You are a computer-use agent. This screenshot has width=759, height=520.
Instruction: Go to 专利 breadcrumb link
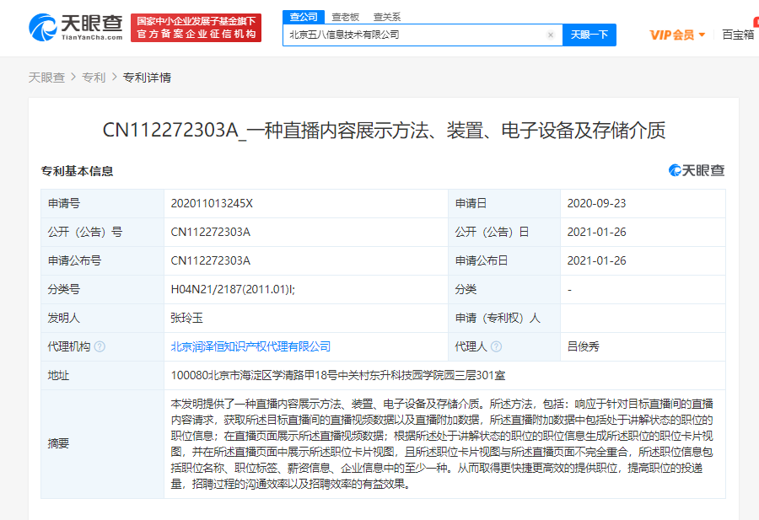coord(94,78)
